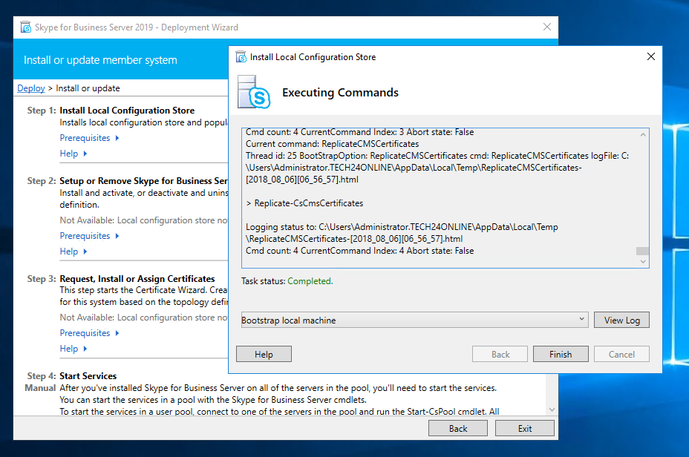Screen dimensions: 689x457
Task: Click the Skype server icon beside Executing Commands
Action: [x=252, y=92]
